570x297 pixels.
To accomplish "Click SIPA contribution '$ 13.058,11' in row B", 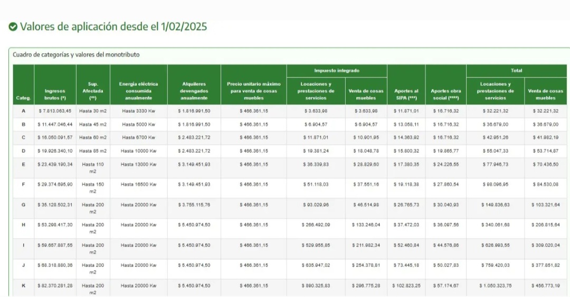I will point(406,124).
